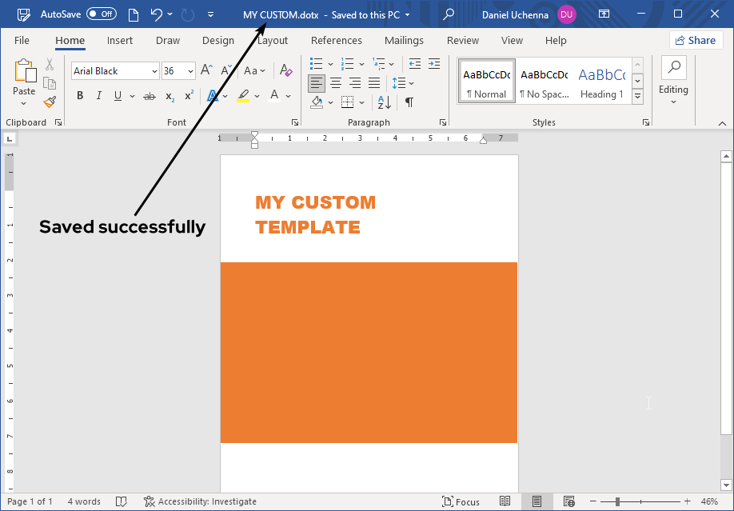
Task: Open the References menu
Action: coord(336,41)
